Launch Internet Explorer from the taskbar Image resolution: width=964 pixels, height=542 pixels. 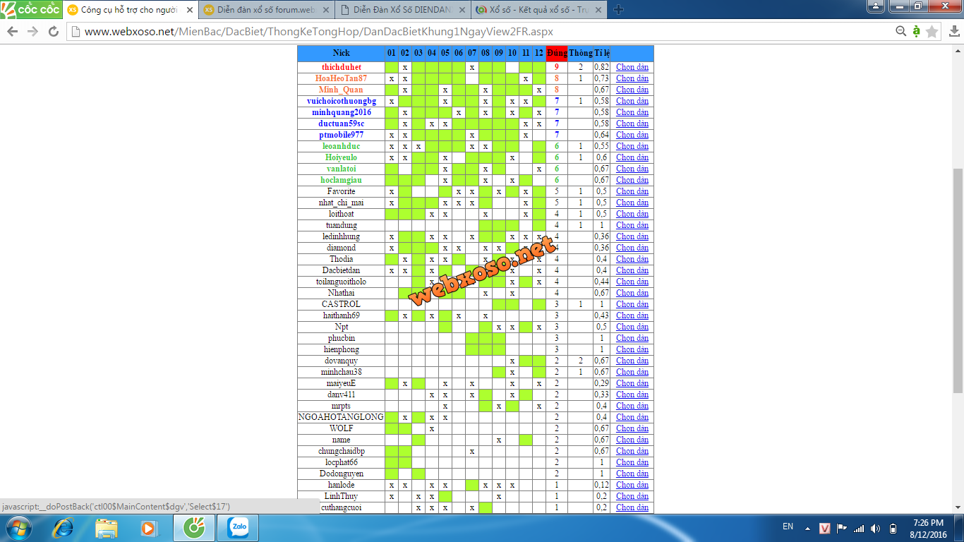pos(64,528)
